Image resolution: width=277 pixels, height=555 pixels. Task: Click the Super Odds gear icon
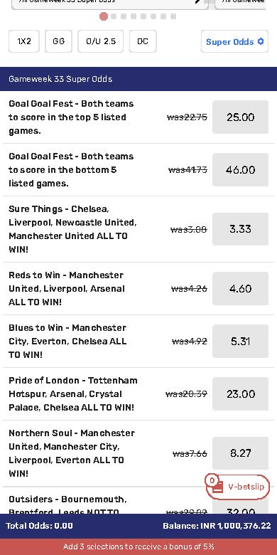click(261, 41)
